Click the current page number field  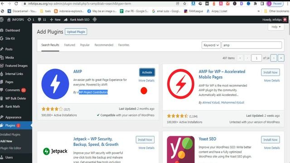[x=256, y=58]
